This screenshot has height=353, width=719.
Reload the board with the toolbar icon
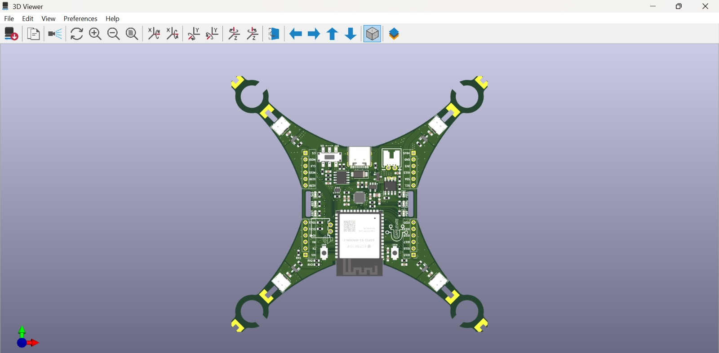coord(11,34)
